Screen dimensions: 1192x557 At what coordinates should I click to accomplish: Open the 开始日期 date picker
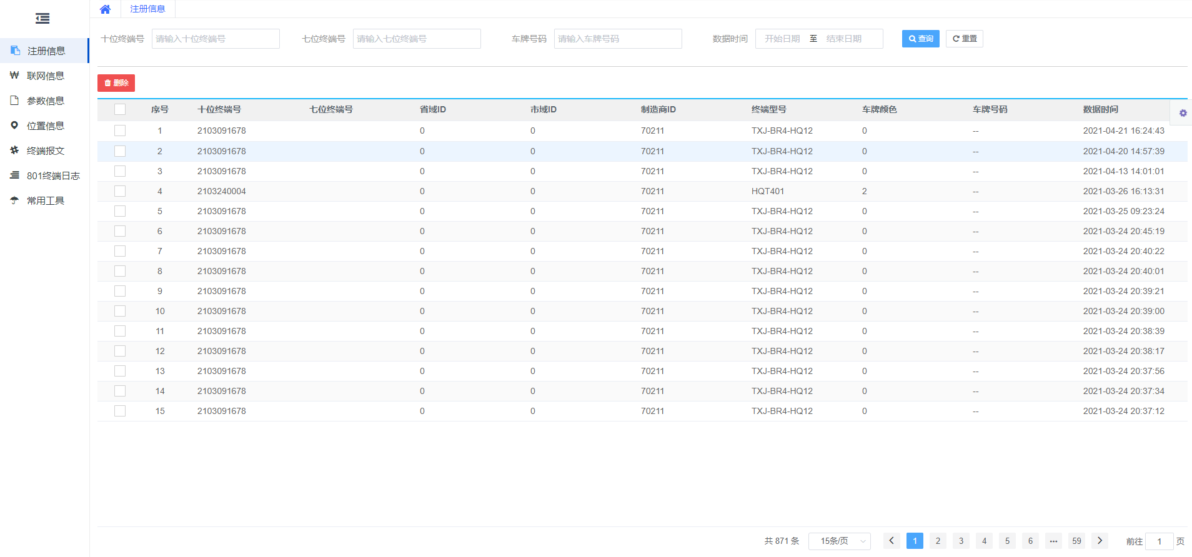[782, 39]
